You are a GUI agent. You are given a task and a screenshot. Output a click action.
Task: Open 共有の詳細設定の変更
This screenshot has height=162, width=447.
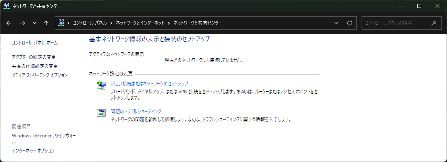click(35, 66)
